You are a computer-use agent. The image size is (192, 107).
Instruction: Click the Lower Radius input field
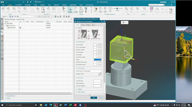pyautogui.click(x=98, y=47)
